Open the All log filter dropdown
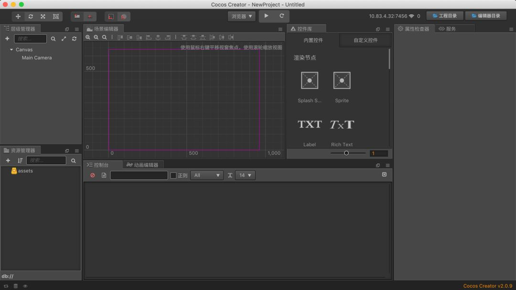The height and width of the screenshot is (290, 516). point(206,175)
